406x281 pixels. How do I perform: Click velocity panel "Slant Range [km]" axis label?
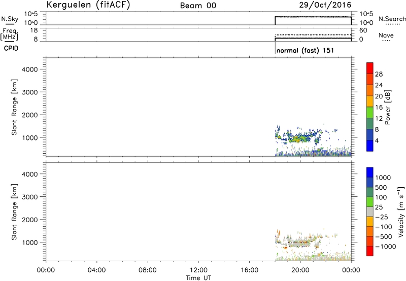coord(14,212)
